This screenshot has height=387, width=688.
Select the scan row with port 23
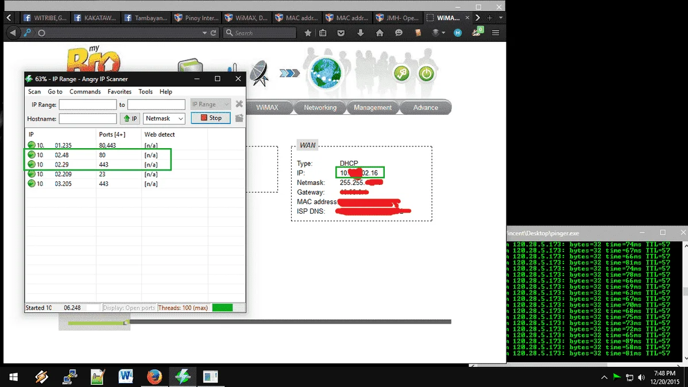coord(135,174)
